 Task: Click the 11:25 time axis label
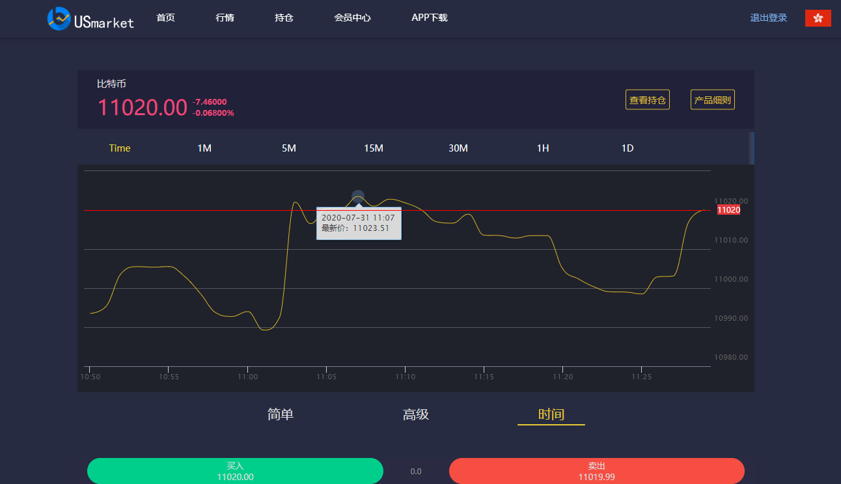pyautogui.click(x=641, y=377)
